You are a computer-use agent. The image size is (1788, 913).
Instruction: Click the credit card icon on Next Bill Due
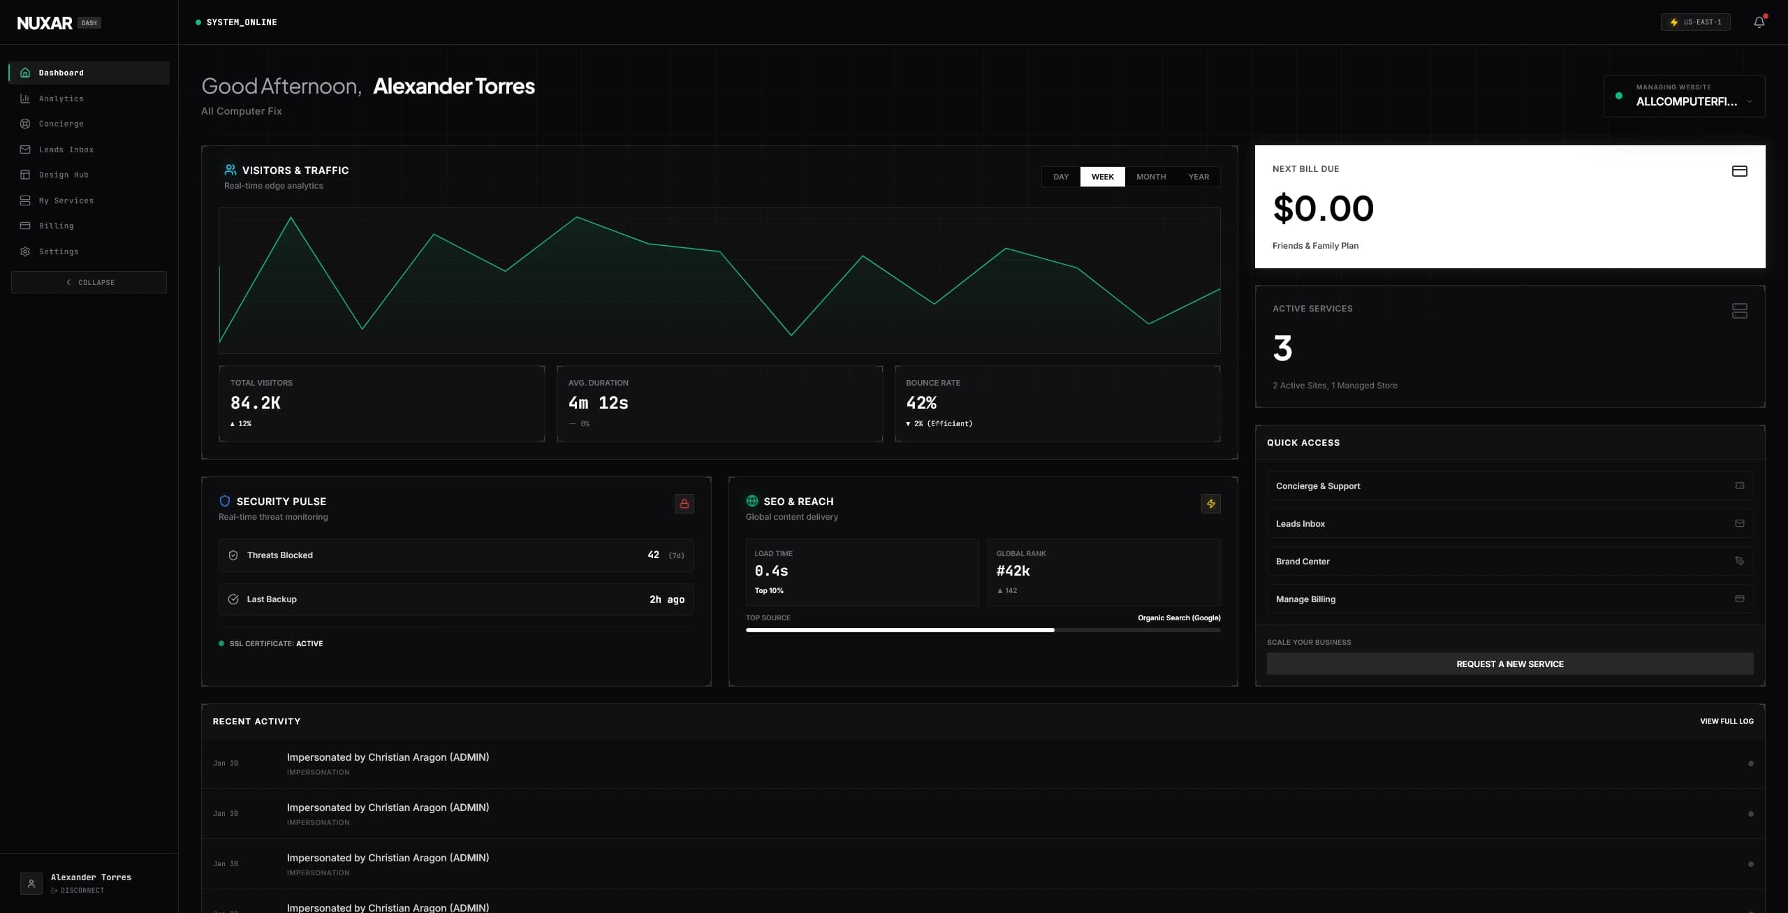point(1739,170)
